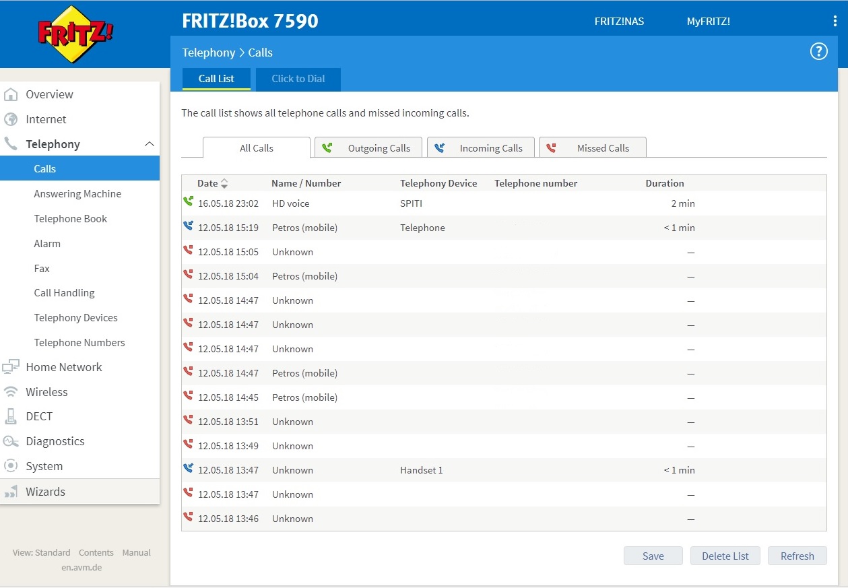Click missed call icon at 13:49 row
Viewport: 848px width, 588px height.
(188, 444)
